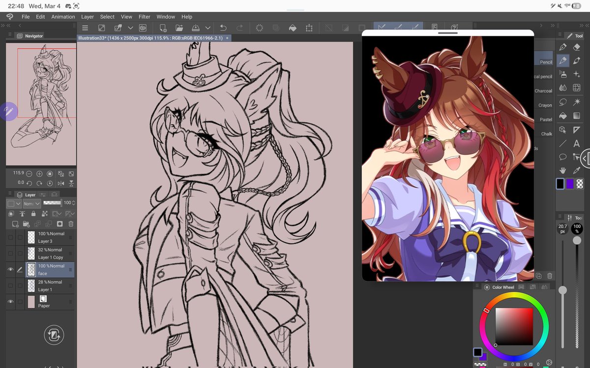
Task: Toggle visibility of the Paper layer
Action: tap(11, 302)
